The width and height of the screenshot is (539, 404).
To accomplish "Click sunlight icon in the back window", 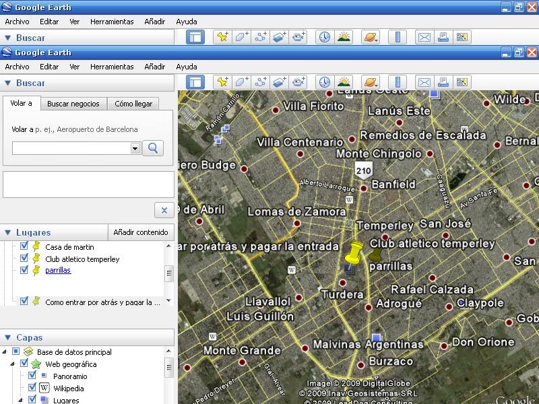I will (x=344, y=37).
